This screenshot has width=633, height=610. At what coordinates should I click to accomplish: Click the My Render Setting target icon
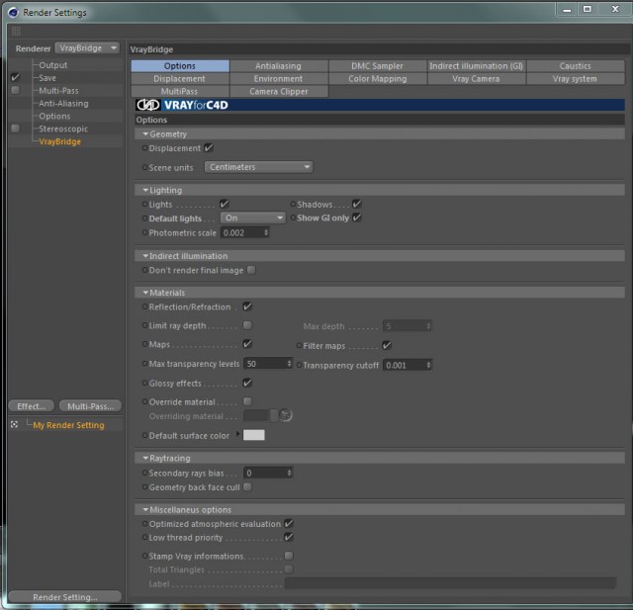pyautogui.click(x=14, y=424)
